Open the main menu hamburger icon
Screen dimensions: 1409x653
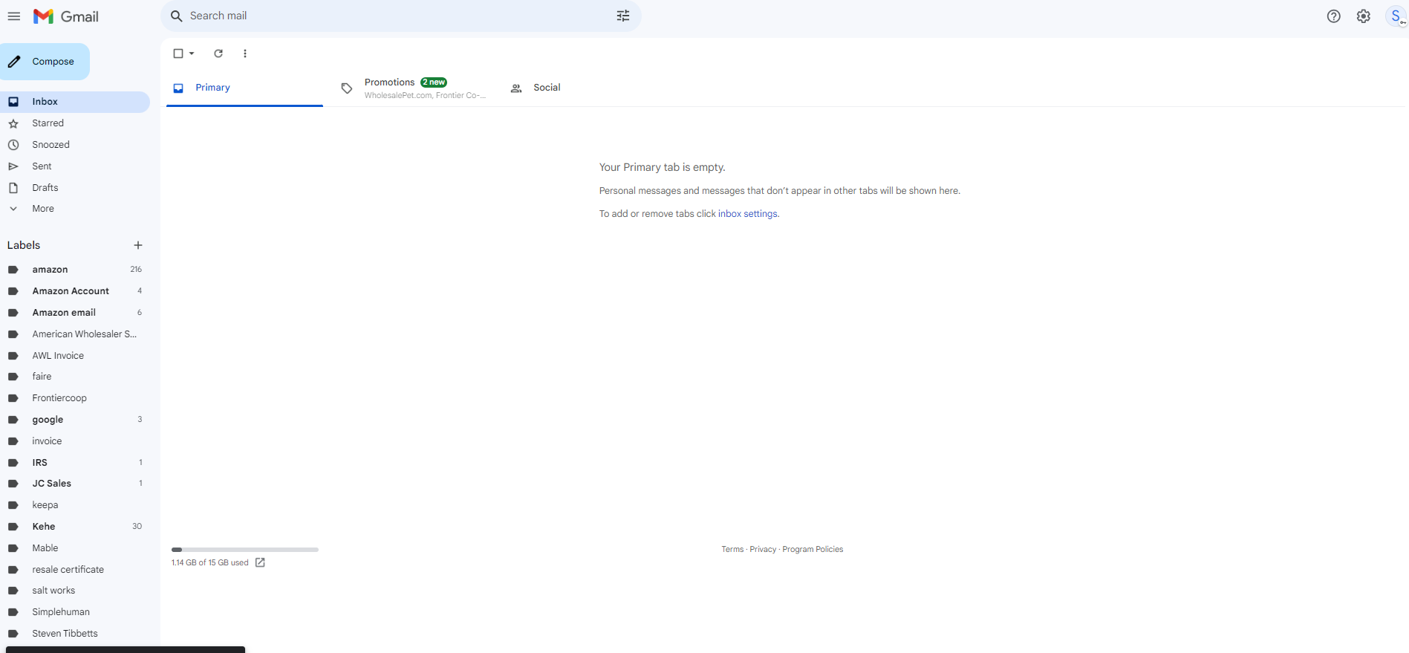click(x=14, y=16)
